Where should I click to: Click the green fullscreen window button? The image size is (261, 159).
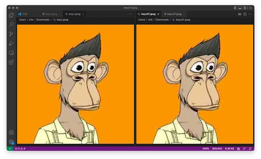17,8
